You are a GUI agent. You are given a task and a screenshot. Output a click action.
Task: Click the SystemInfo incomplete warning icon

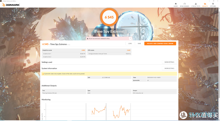(43, 74)
